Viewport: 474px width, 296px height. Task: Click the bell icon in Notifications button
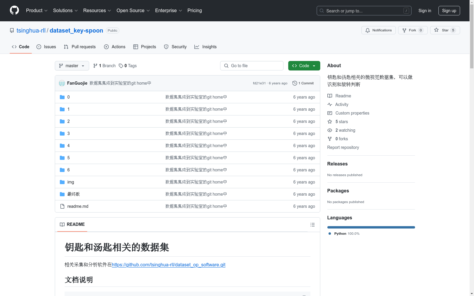[x=368, y=30]
